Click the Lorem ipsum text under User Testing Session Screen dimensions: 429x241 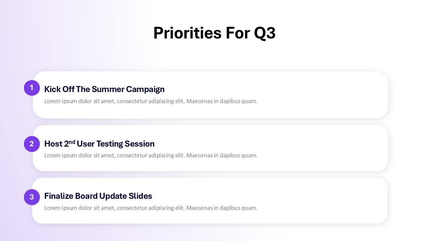click(151, 155)
